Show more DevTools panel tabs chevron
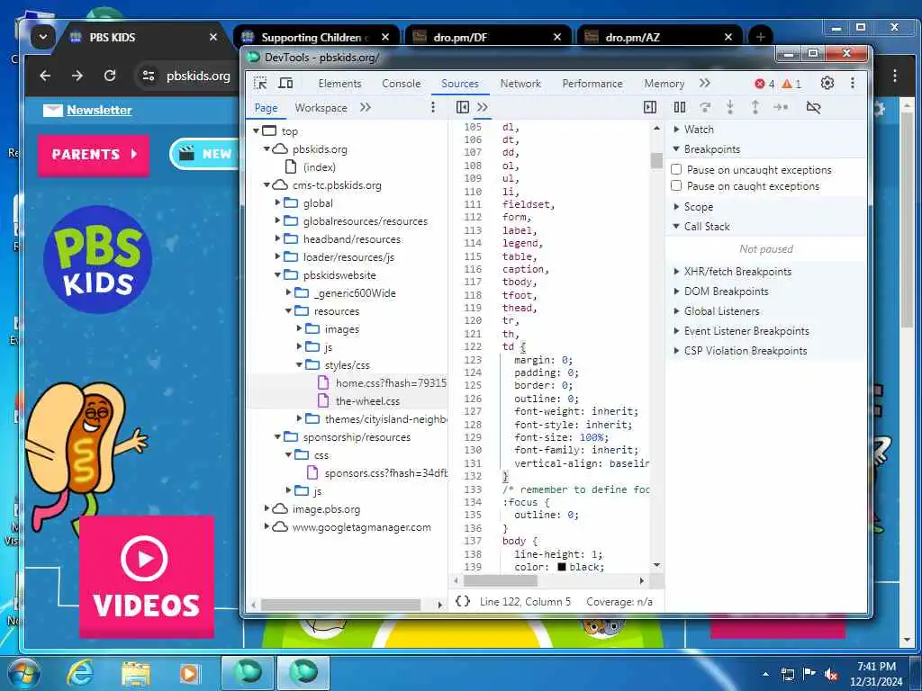 pyautogui.click(x=705, y=83)
